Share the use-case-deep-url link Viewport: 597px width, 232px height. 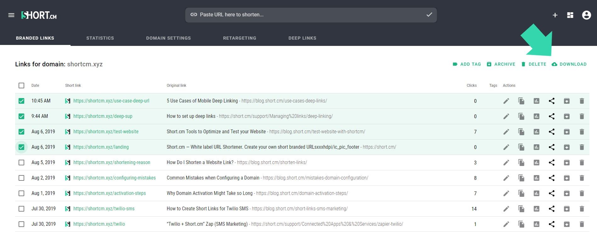[552, 101]
